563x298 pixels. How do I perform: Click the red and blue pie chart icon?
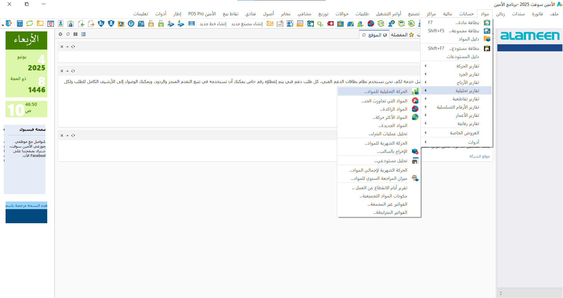(x=371, y=24)
